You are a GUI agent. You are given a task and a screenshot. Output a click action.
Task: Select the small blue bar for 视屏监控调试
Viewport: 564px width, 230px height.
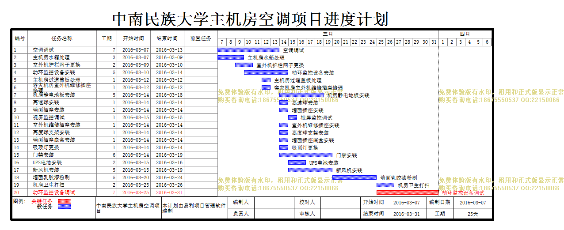[x=293, y=117]
